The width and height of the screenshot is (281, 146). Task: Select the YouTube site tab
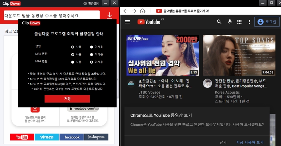tap(22, 137)
